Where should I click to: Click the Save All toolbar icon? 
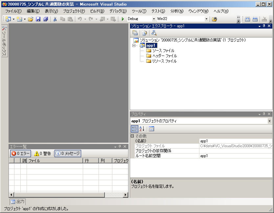coord(46,19)
